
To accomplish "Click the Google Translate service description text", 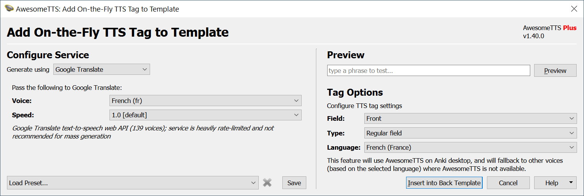I will coord(143,132).
